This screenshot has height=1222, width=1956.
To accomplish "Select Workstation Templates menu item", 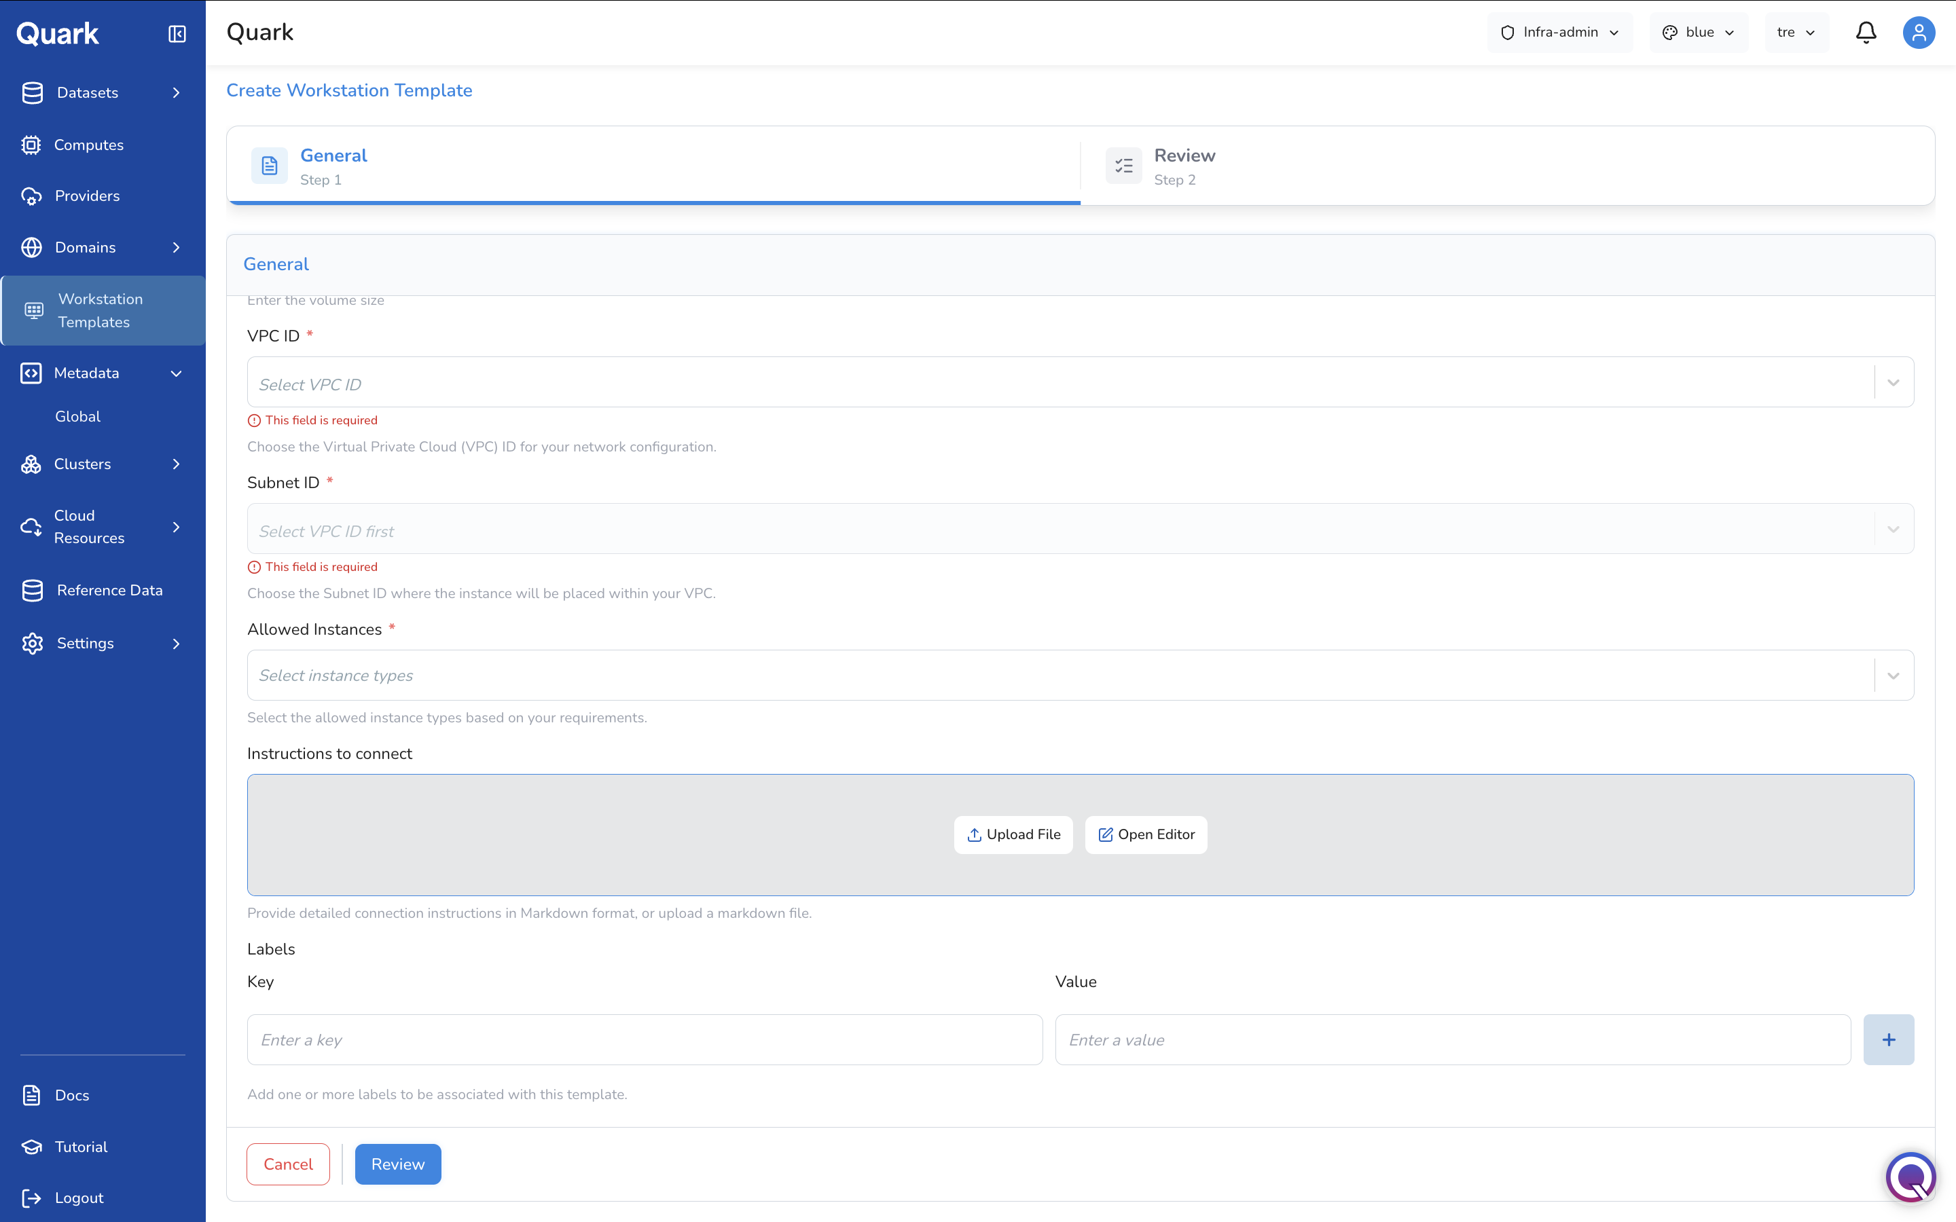I will pyautogui.click(x=103, y=310).
